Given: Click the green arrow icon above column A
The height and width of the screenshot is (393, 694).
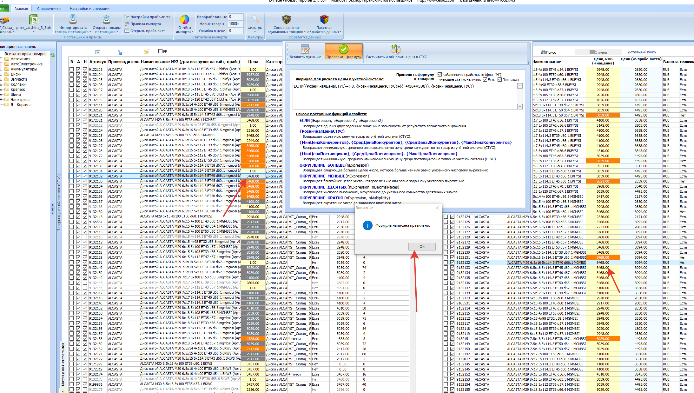Looking at the screenshot, I should click(x=97, y=52).
